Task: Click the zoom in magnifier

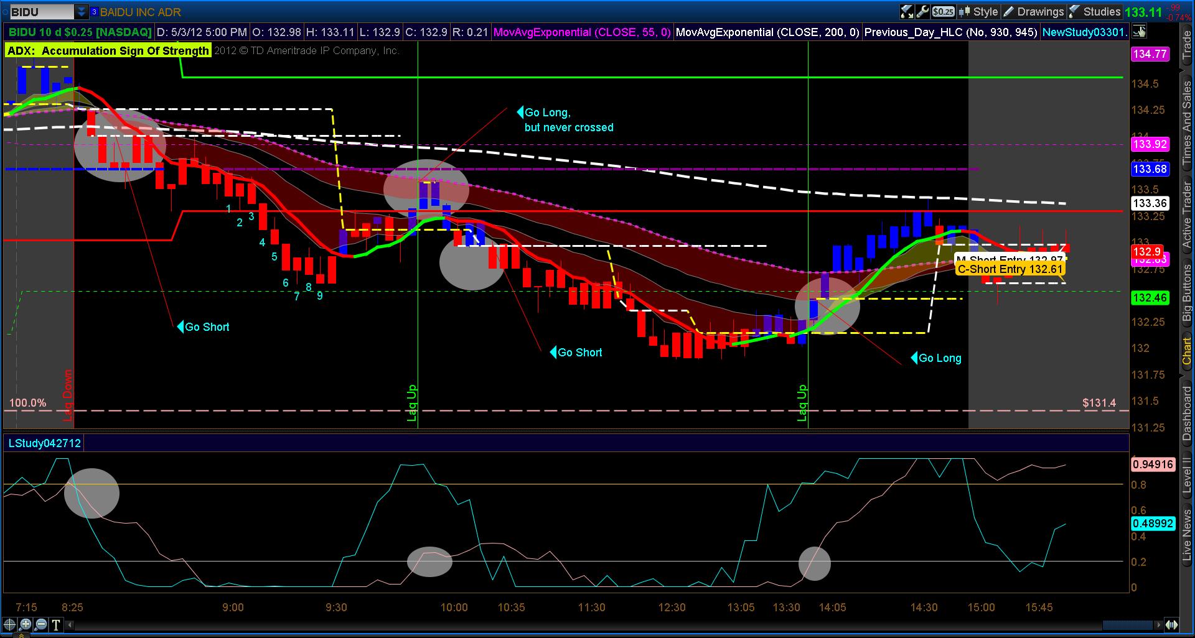Action: (26, 625)
